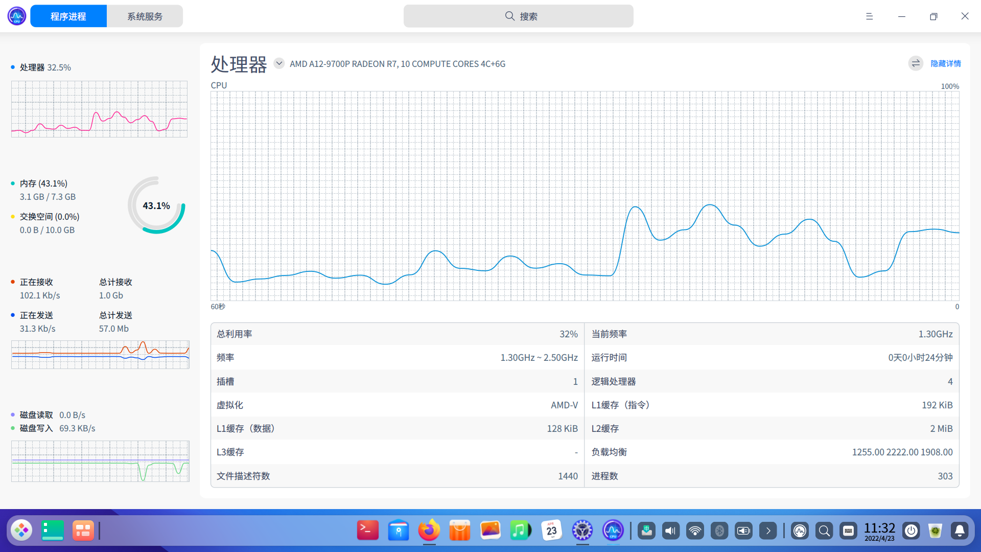This screenshot has width=981, height=552.
Task: Click the 43.1% memory usage ring
Action: click(156, 205)
